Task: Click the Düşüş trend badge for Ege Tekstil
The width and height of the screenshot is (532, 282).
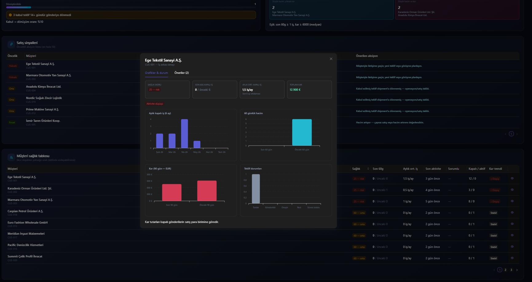Action: 495,179
